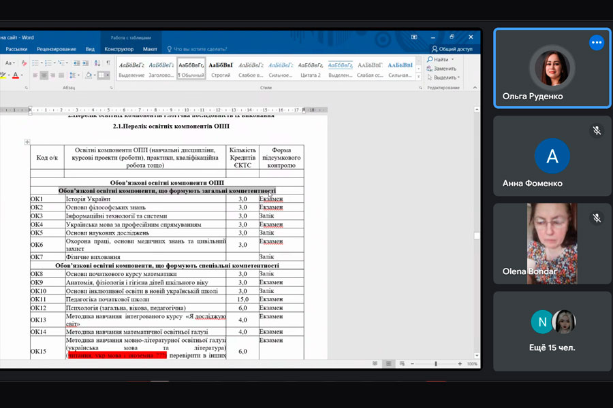Click the show paragraph marks (¶) icon
Image resolution: width=613 pixels, height=408 pixels.
pyautogui.click(x=108, y=63)
